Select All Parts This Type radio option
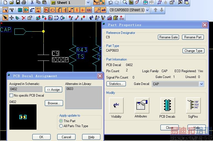The image size is (213, 141). click(61, 126)
